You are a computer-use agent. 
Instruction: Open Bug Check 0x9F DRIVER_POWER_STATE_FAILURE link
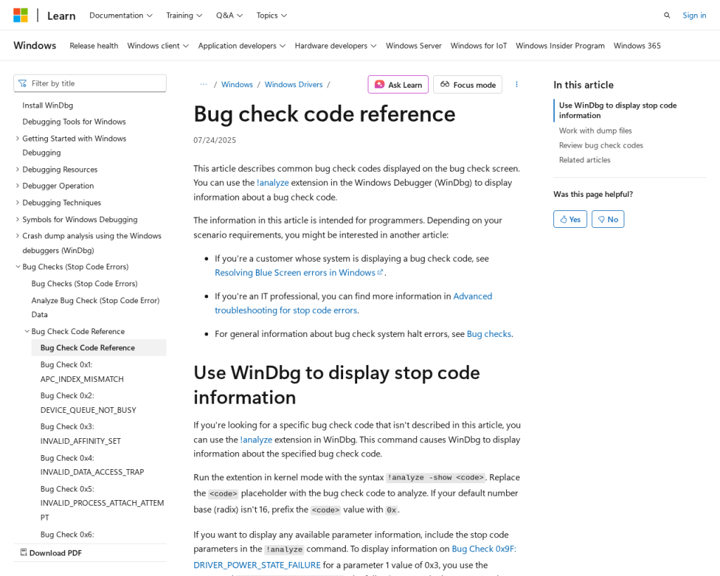354,557
